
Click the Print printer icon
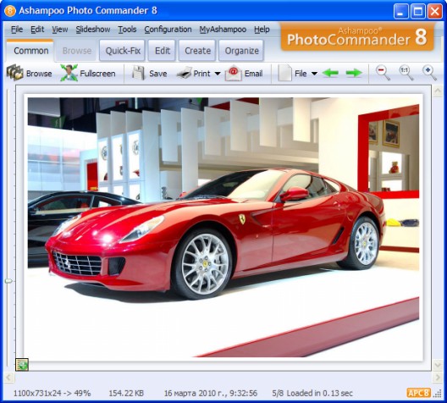coord(185,74)
